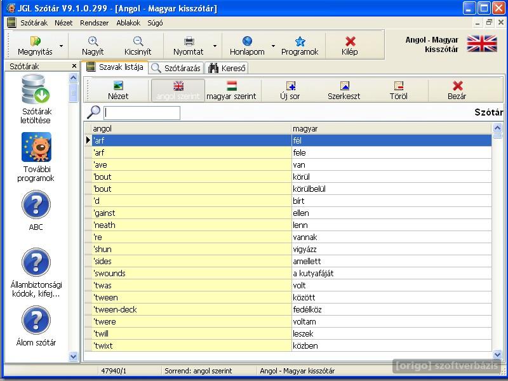Select Állambiztonsági kódok dictionary
The height and width of the screenshot is (381, 508).
pos(36,273)
